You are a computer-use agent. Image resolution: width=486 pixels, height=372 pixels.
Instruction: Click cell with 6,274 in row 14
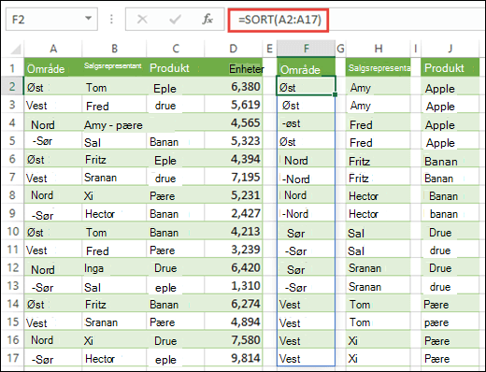(x=234, y=304)
